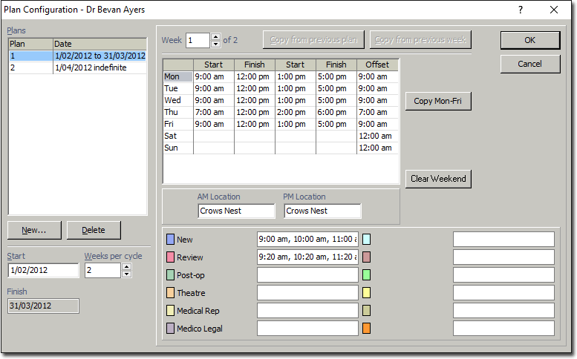Viewport: 577px width, 359px height.
Task: Select the Thu row in the schedule
Action: [281, 112]
